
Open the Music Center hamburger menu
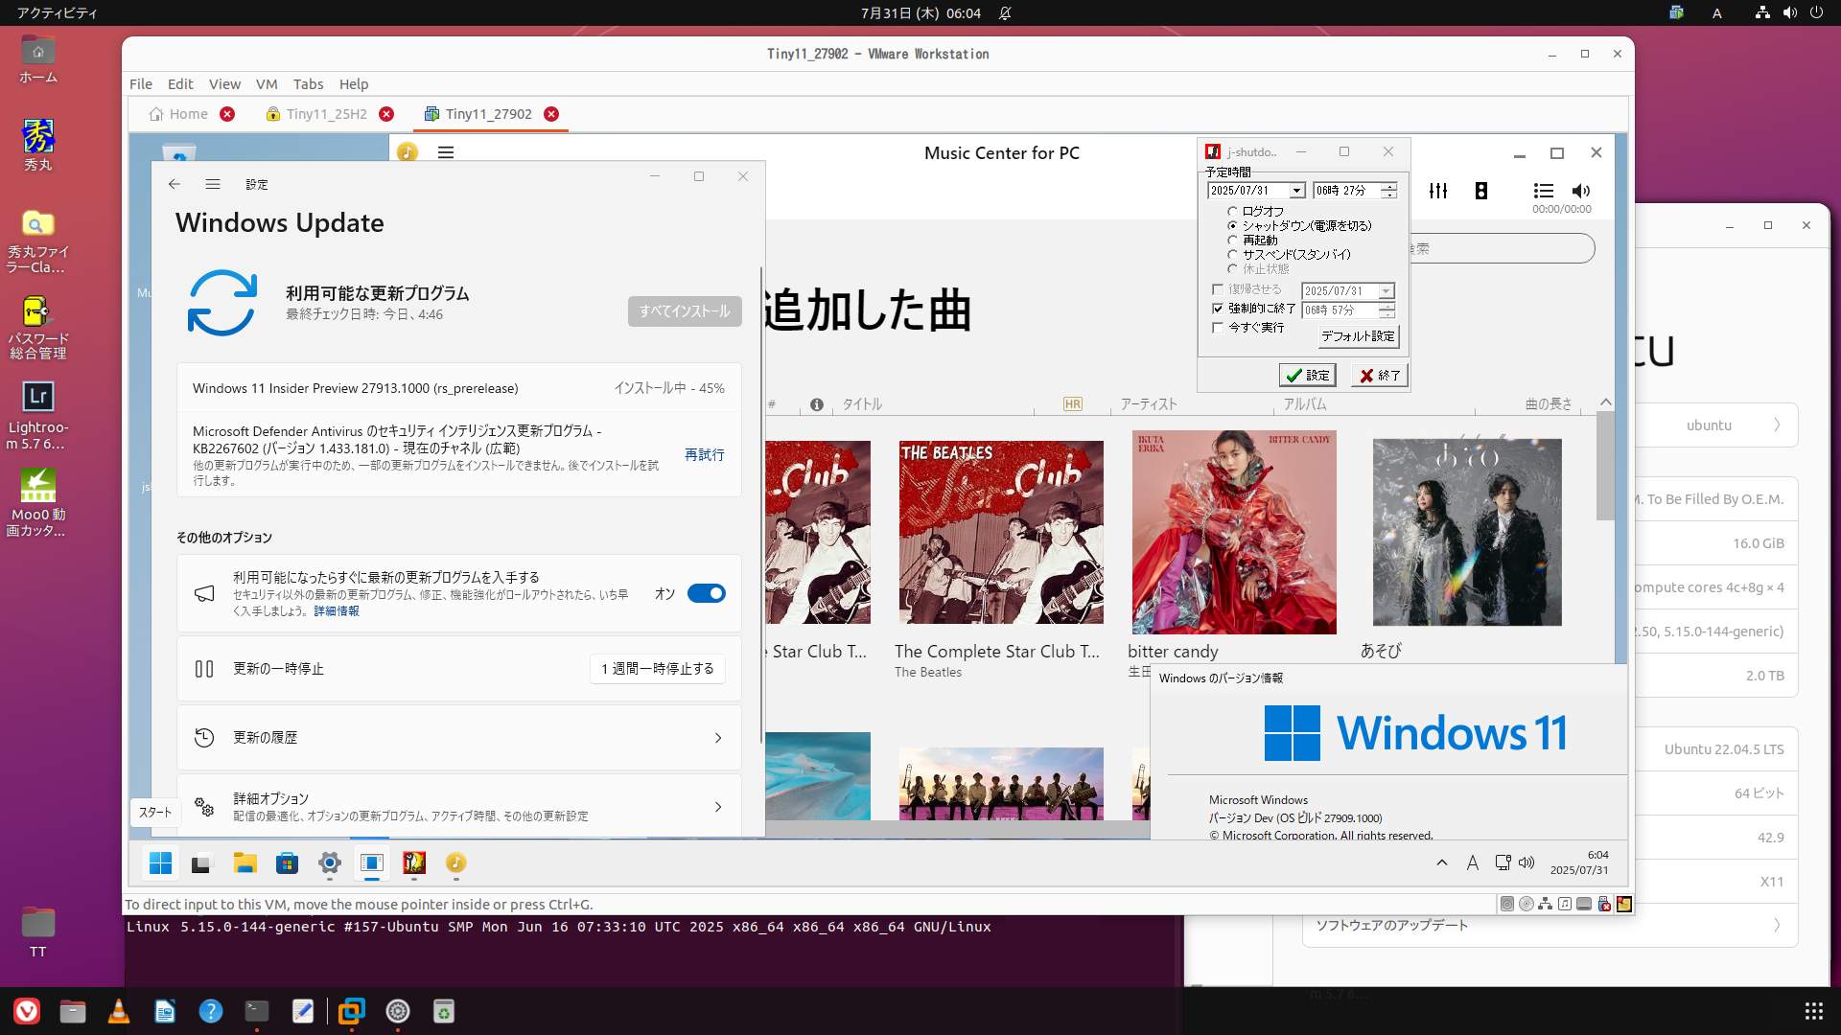click(x=446, y=152)
